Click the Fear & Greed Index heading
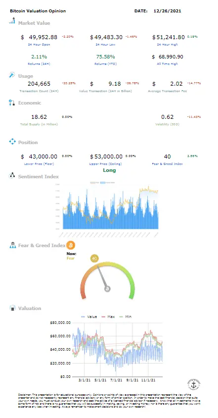 coord(42,245)
